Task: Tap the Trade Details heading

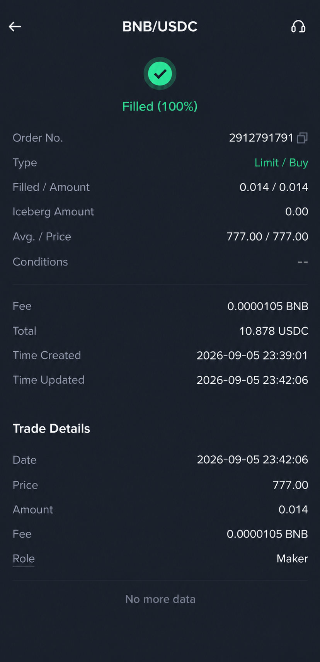Action: coord(51,429)
